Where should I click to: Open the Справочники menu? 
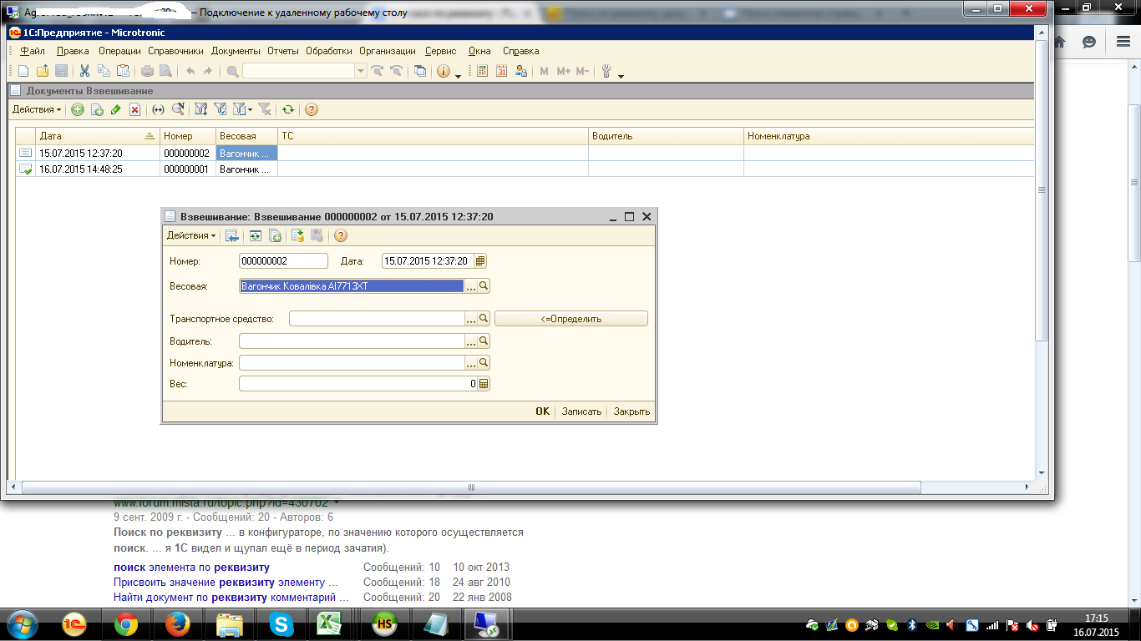(x=175, y=51)
